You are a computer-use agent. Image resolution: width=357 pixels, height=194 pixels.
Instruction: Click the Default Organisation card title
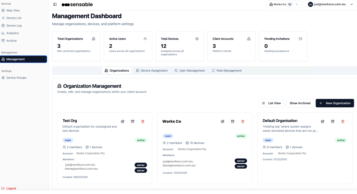(280, 121)
